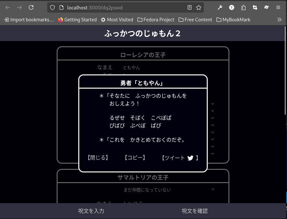This screenshot has width=287, height=219.
Task: Bookmark this page with the star icon
Action: pos(198,7)
